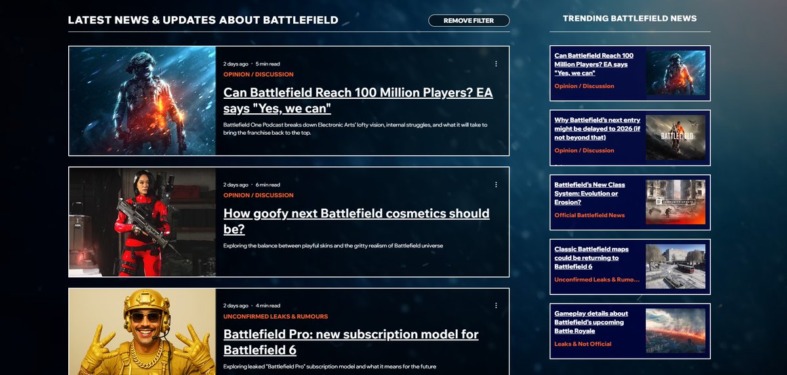Click Official Battlefield News tag in trending
Image resolution: width=787 pixels, height=375 pixels.
(x=590, y=215)
